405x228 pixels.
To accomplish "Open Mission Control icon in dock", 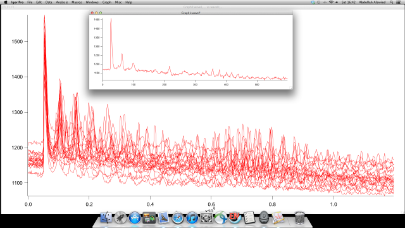I will [149, 218].
